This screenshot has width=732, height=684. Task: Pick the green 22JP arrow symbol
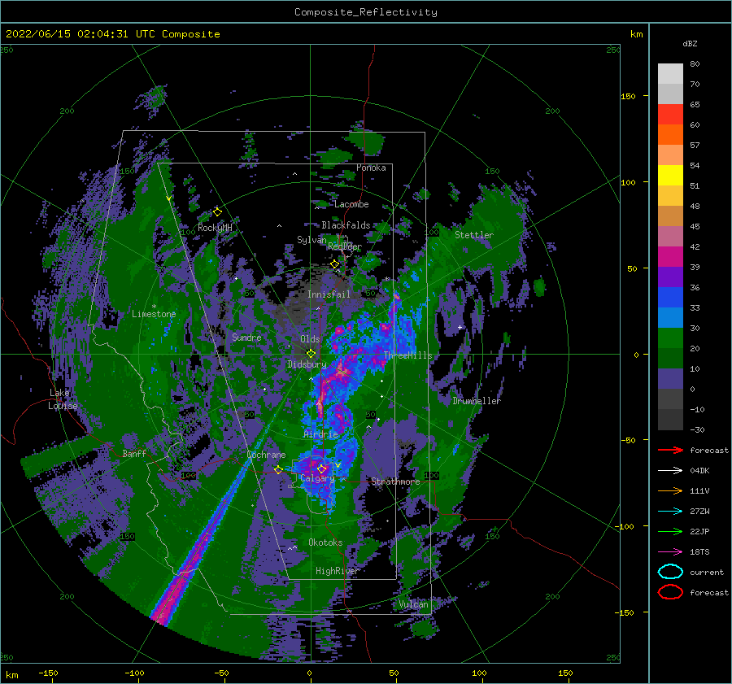(670, 531)
